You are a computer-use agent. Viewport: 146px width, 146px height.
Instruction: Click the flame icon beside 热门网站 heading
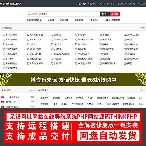(x=2, y=91)
